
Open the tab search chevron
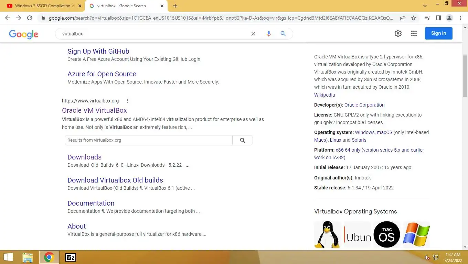tap(425, 5)
